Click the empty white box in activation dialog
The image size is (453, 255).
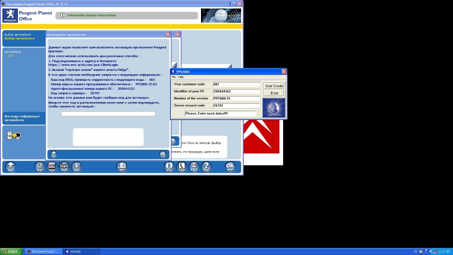click(x=108, y=137)
